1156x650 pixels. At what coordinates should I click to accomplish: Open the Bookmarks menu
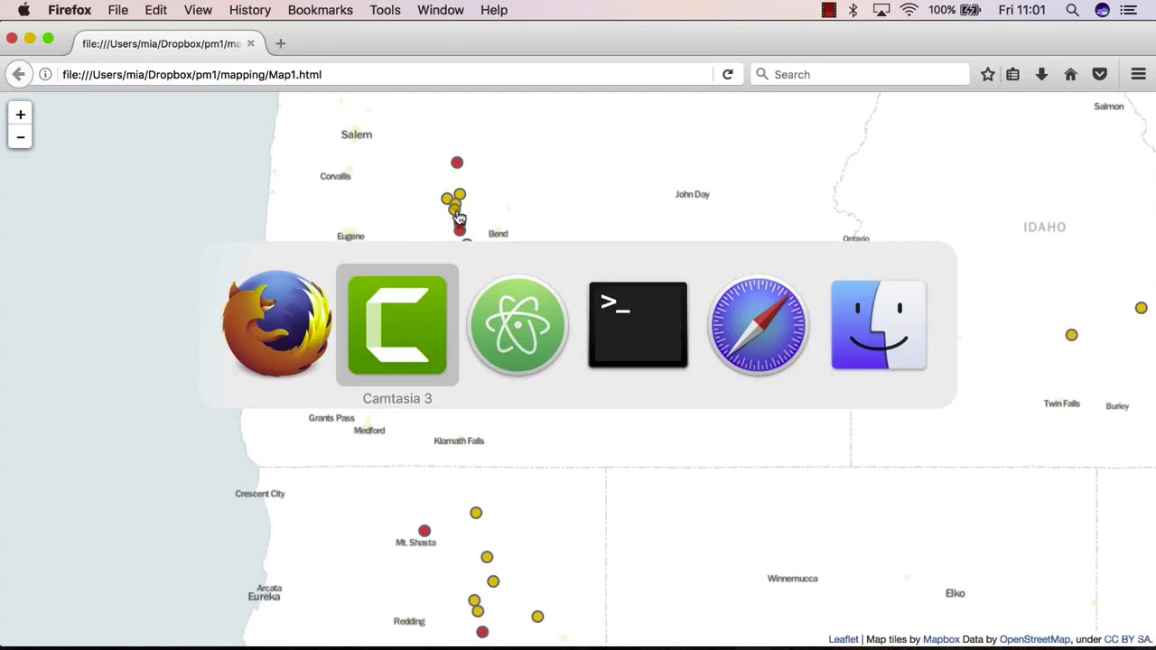(x=320, y=10)
